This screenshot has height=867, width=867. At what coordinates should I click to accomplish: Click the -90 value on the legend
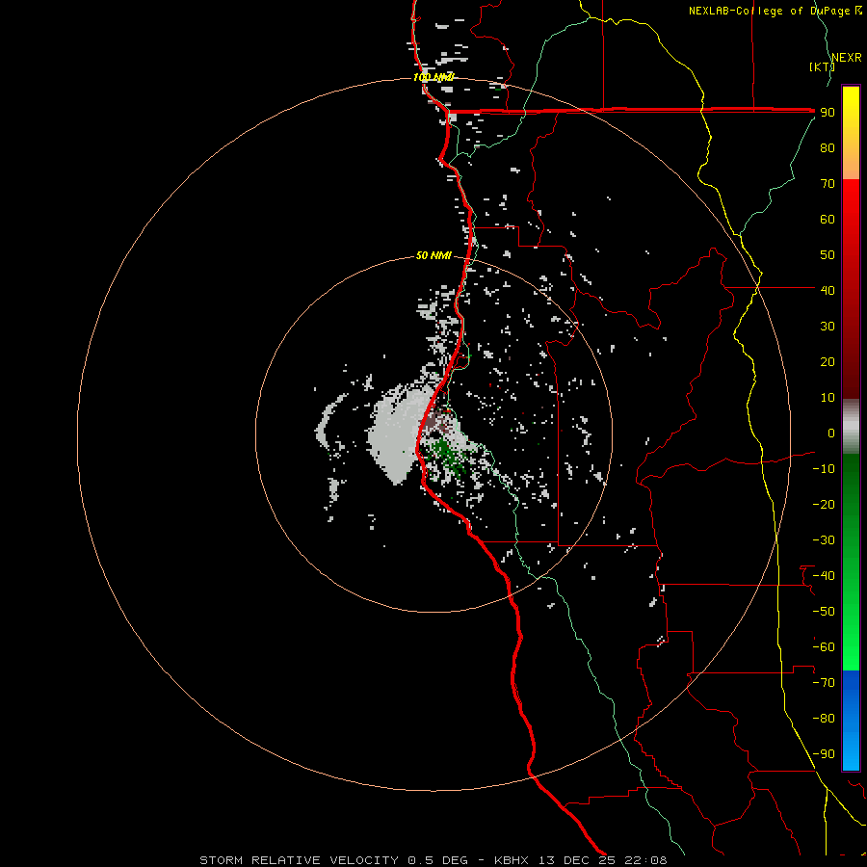click(x=824, y=754)
